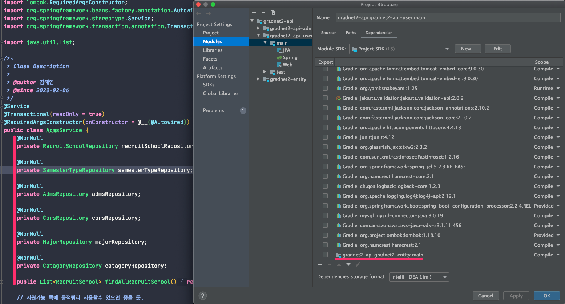Tick Export checkbox for snakeyaml:1.25
Viewport: 565px width, 304px height.
click(x=325, y=88)
